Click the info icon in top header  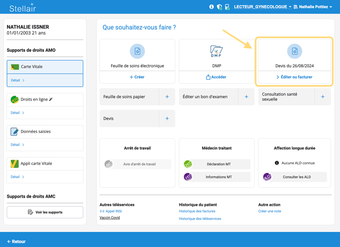click(212, 7)
